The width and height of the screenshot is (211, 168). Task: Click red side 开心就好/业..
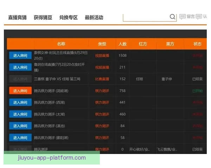click(140, 149)
